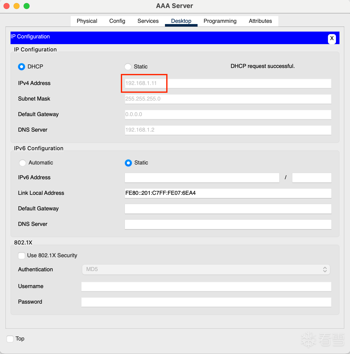Click the 802.1X Username field
The width and height of the screenshot is (350, 354).
[206, 287]
